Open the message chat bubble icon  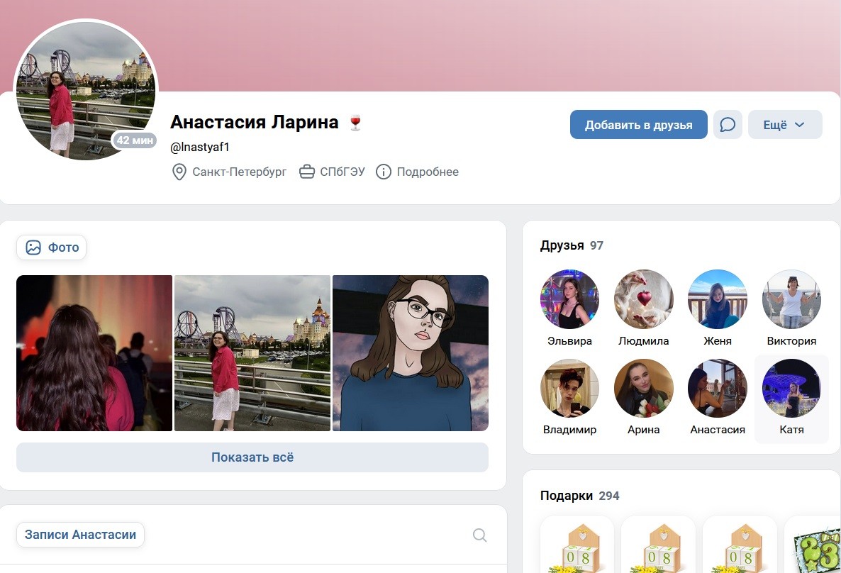pos(728,125)
